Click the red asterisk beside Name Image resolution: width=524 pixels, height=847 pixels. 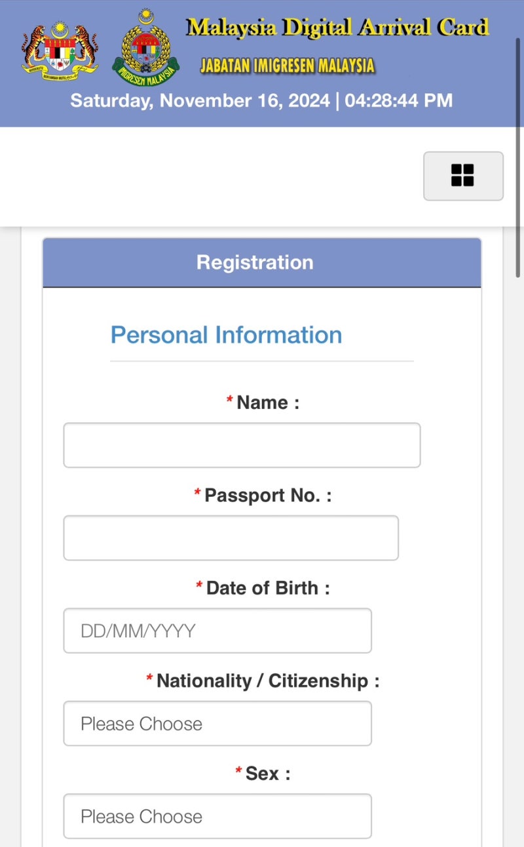230,400
